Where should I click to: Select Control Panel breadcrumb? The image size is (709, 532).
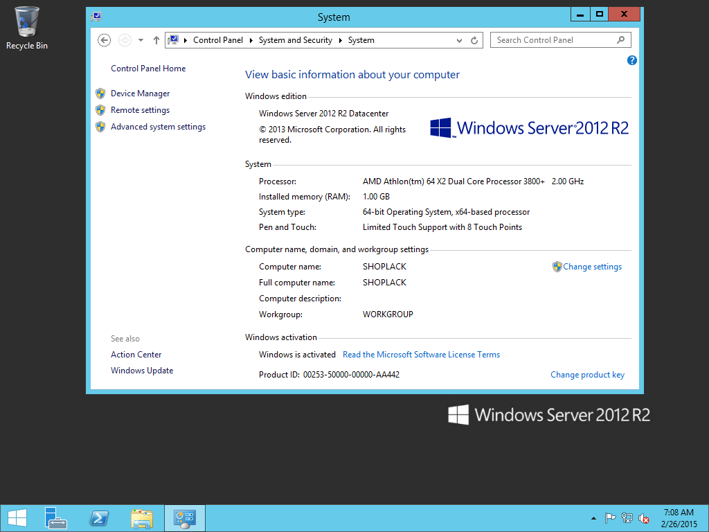click(218, 40)
